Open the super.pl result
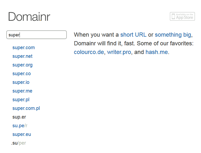 21,100
